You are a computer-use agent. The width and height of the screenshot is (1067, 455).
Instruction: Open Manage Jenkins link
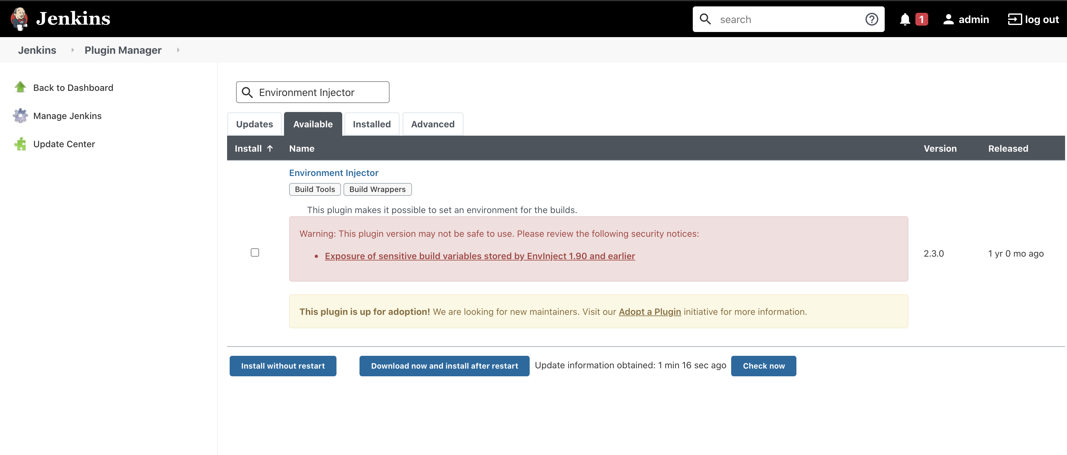[67, 116]
